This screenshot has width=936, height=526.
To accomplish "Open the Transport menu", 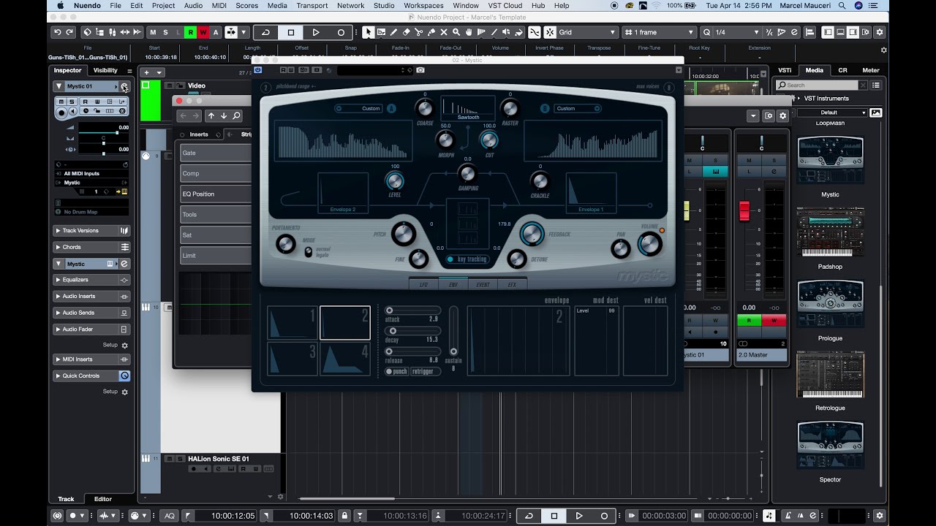I will [312, 5].
